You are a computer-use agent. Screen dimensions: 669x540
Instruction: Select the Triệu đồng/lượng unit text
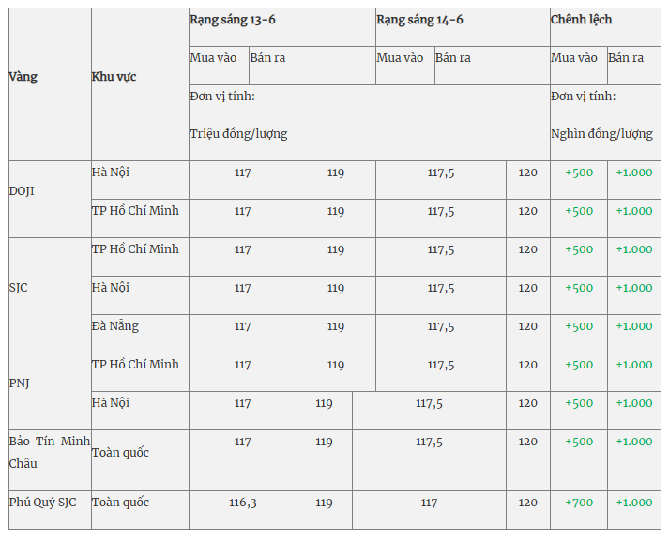(x=239, y=134)
